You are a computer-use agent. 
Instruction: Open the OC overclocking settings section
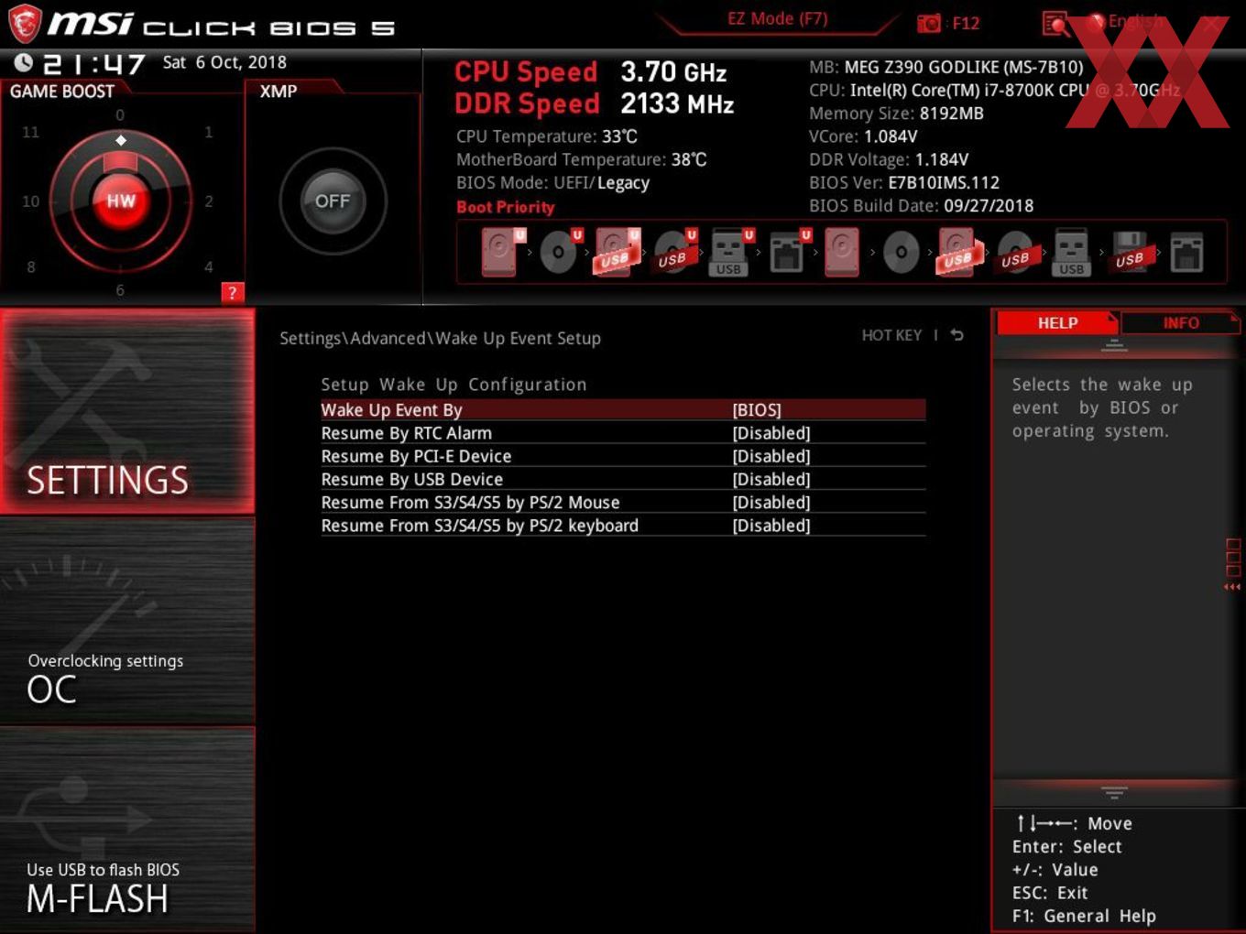pyautogui.click(x=127, y=621)
